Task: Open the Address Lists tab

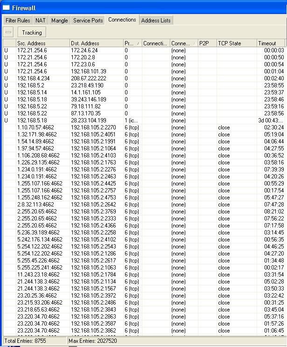Action: click(156, 21)
